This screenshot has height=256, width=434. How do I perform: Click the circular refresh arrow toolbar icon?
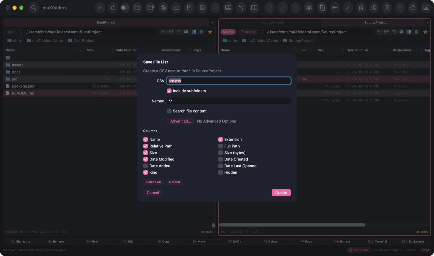[113, 8]
